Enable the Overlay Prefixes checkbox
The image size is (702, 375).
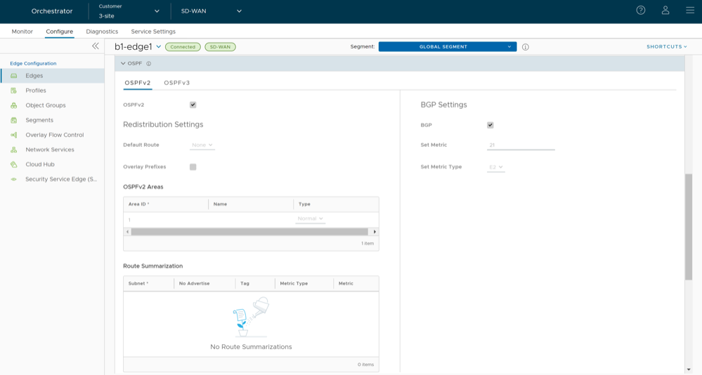[x=193, y=167]
